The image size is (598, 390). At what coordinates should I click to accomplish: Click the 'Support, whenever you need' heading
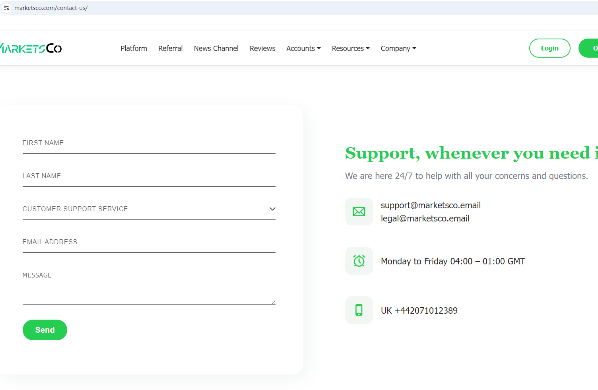472,153
